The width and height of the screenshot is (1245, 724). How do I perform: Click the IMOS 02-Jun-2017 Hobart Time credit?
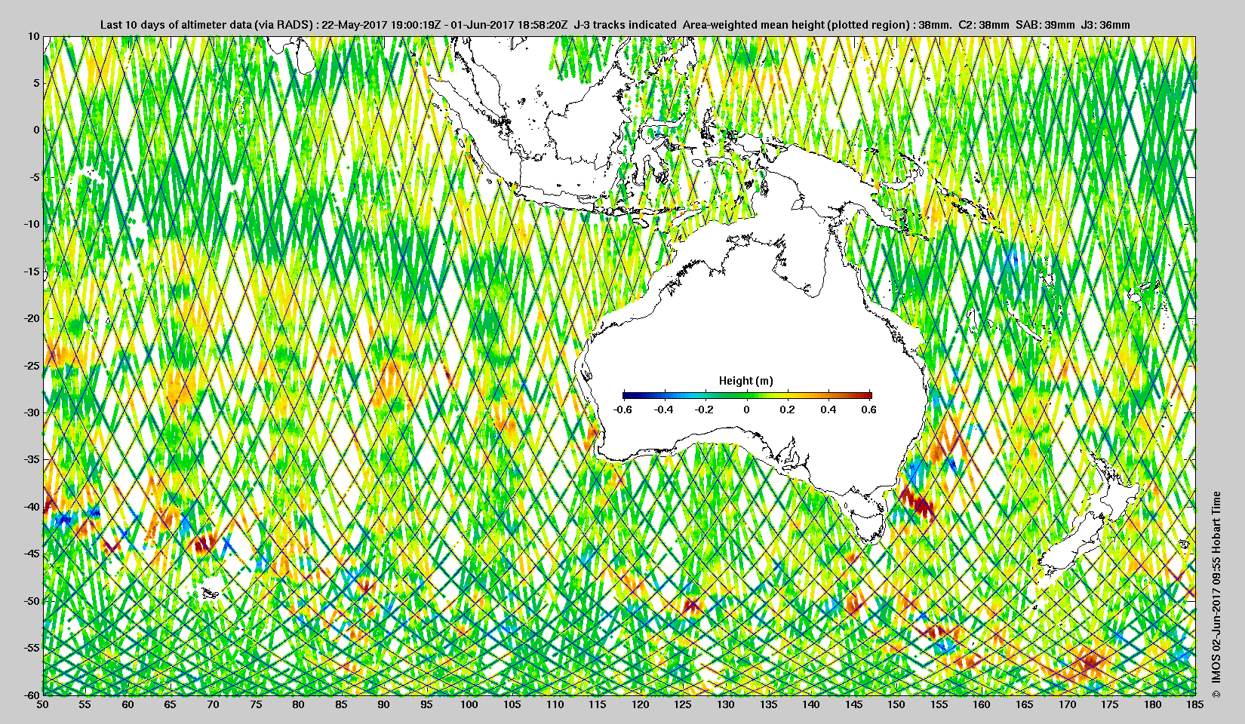coord(1216,596)
